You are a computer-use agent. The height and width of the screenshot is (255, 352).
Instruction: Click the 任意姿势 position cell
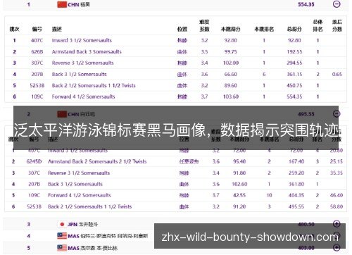pos(189,161)
